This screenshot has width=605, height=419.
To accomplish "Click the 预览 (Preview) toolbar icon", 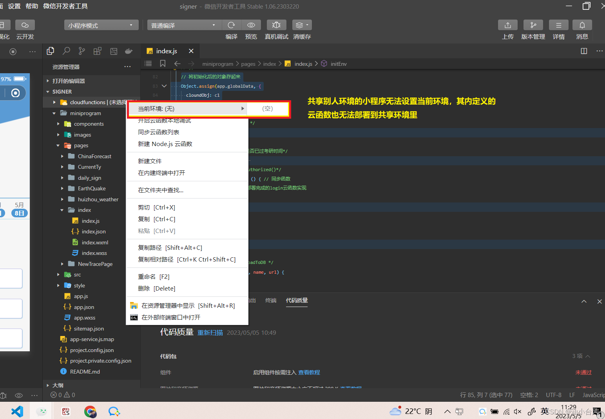I will tap(251, 25).
